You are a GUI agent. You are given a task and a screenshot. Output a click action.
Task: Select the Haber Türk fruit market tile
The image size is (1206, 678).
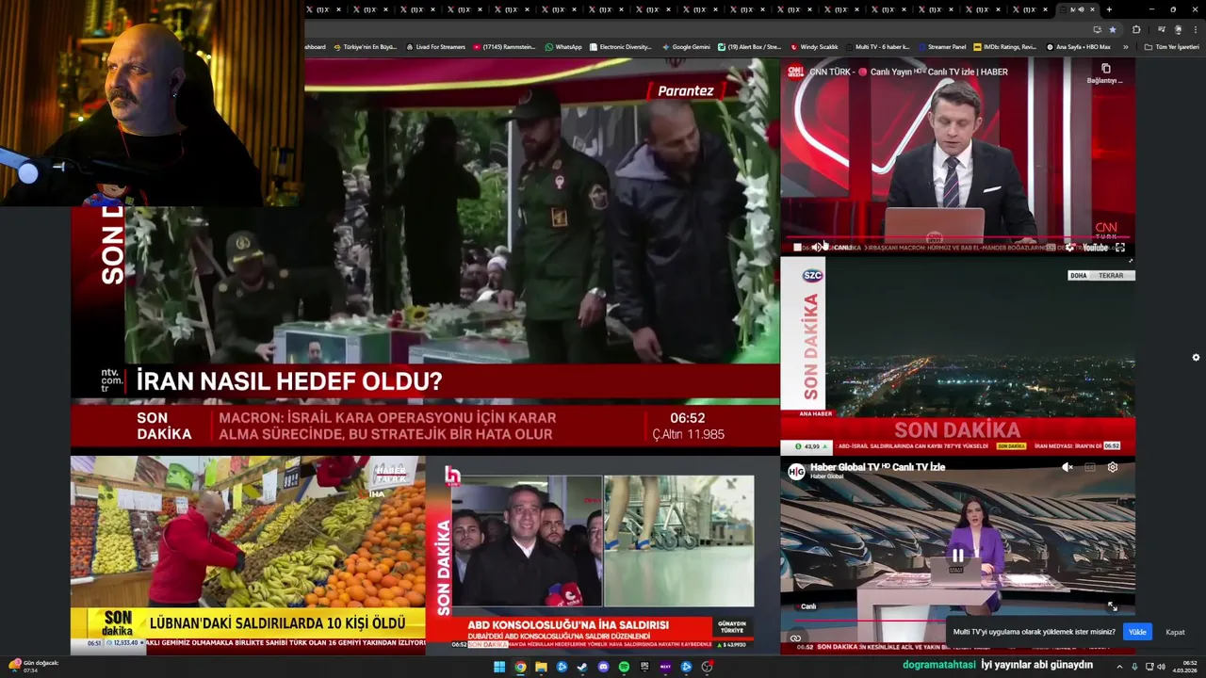coord(248,556)
